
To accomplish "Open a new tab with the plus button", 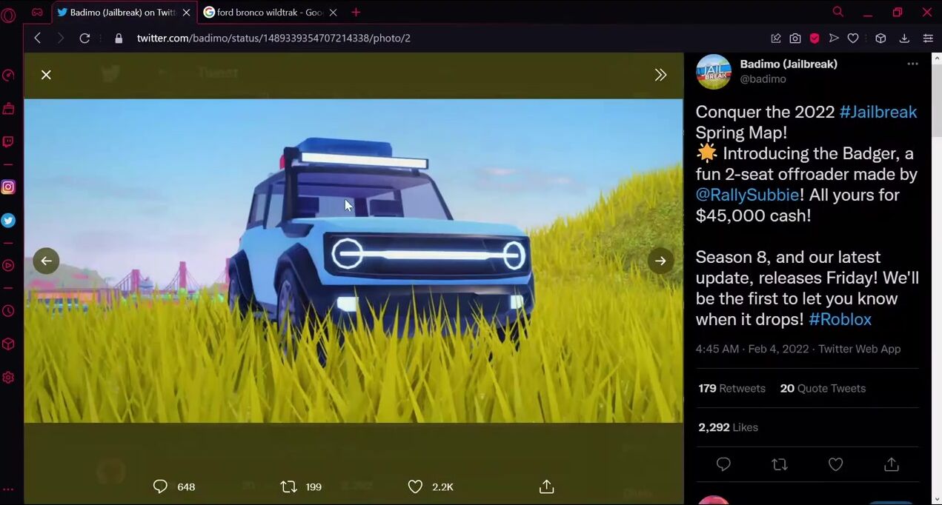I will [356, 13].
